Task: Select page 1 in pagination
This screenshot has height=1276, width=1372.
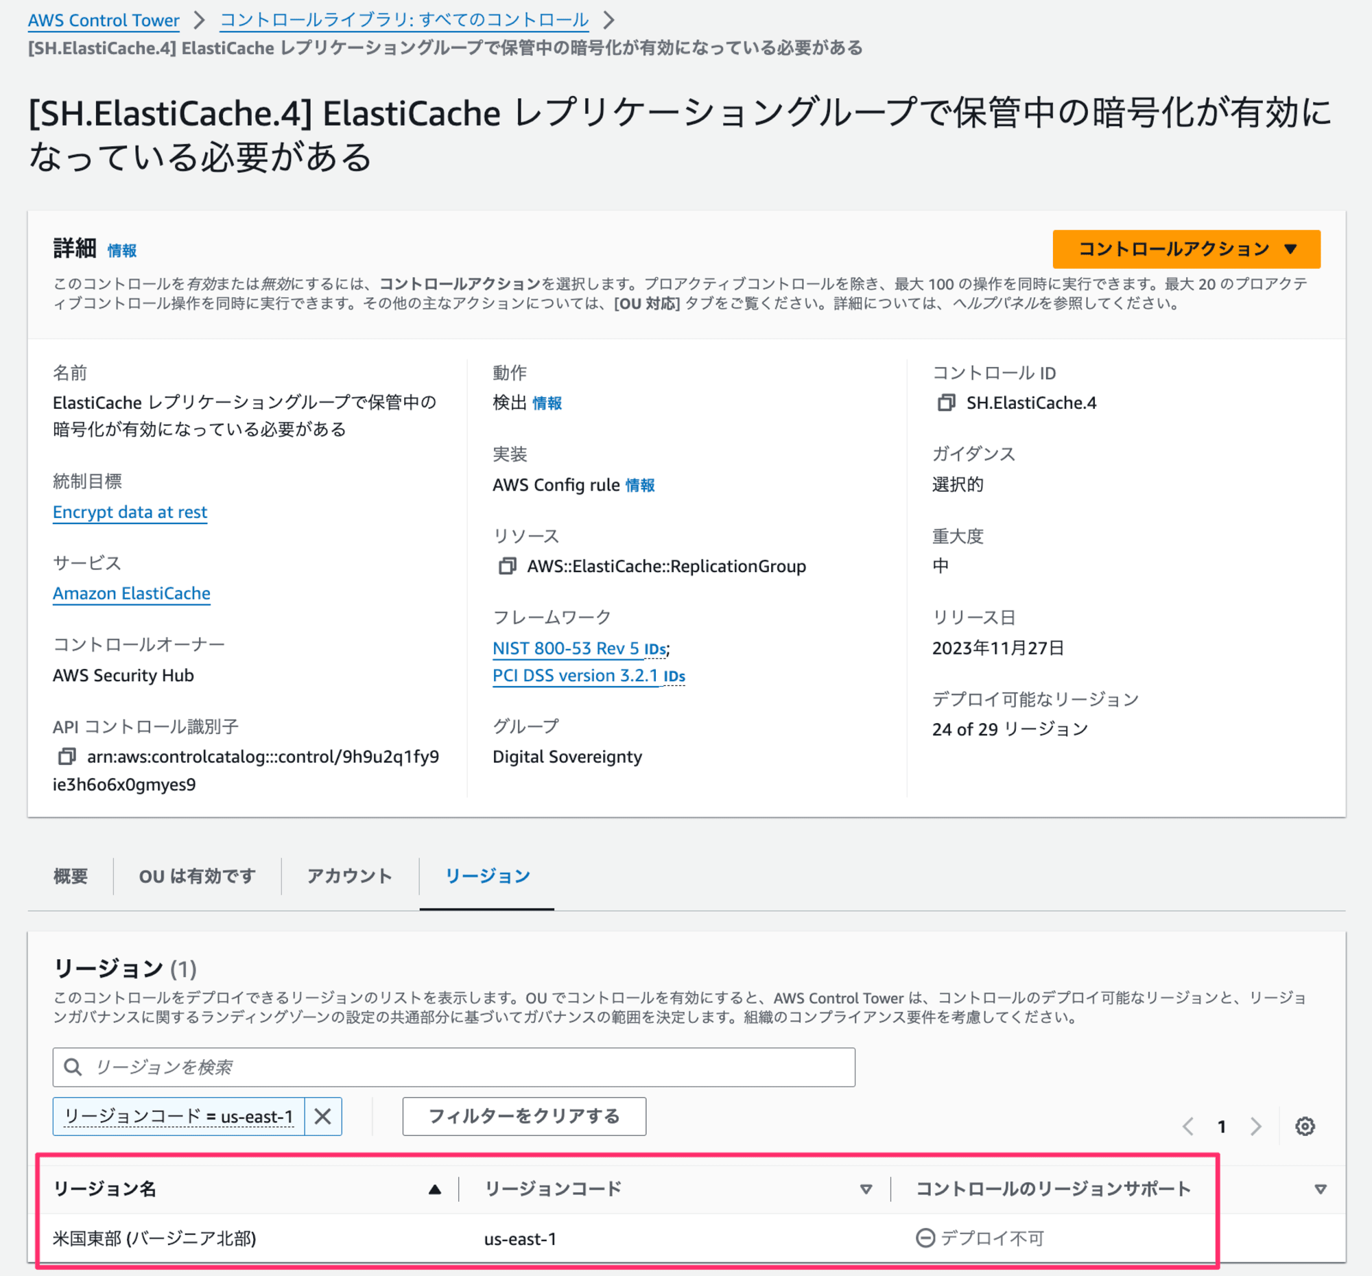Action: 1222,1126
